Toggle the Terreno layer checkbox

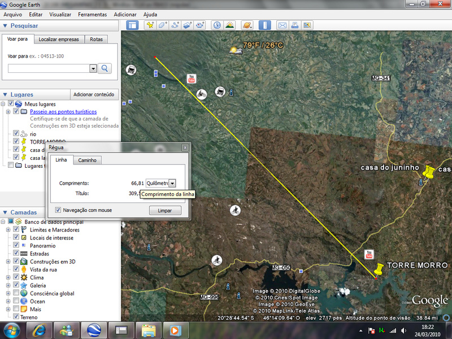click(x=16, y=316)
